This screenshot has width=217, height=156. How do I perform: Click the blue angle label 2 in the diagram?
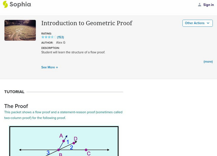[x=71, y=148]
